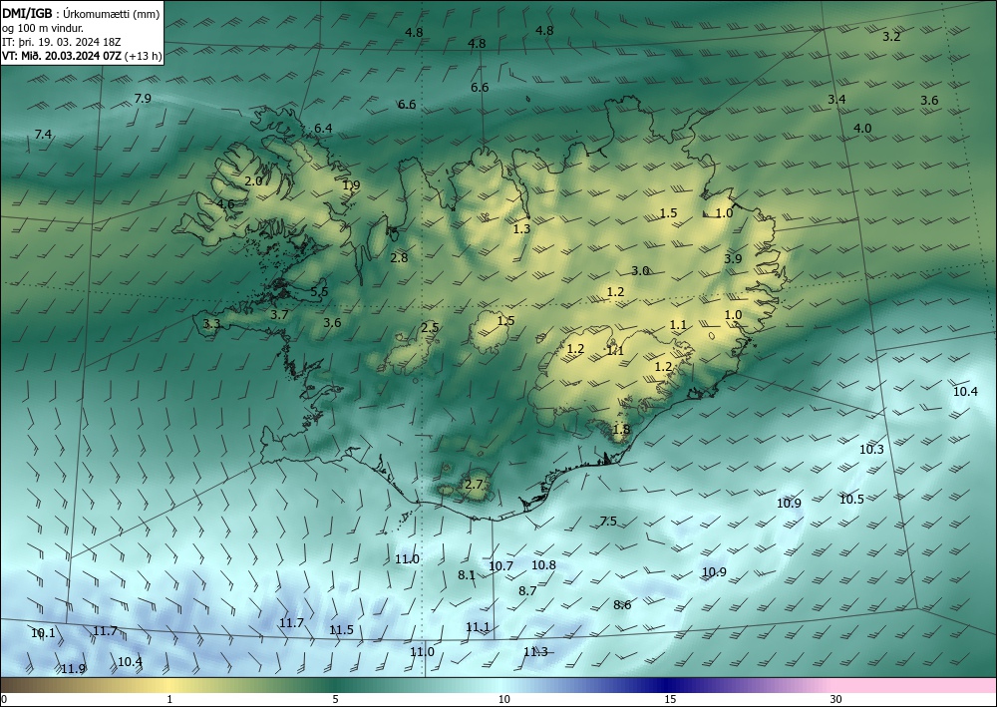997x707 pixels.
Task: Click the legend line "og 100 m vindur."
Action: 43,27
